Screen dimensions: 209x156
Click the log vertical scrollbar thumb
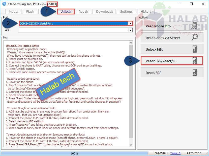pyautogui.click(x=131, y=92)
